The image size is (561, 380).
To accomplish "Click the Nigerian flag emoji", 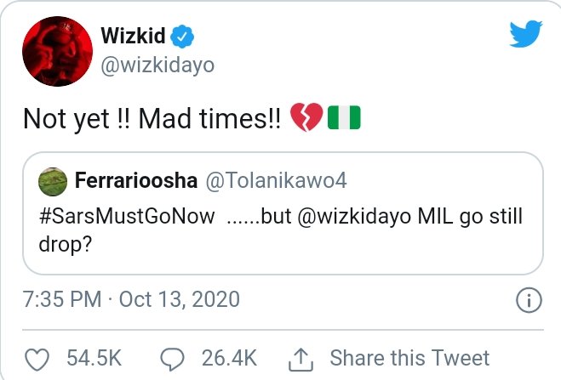I will click(x=344, y=117).
